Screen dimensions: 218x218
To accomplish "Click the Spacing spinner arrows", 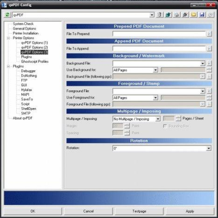I will [x=127, y=133].
